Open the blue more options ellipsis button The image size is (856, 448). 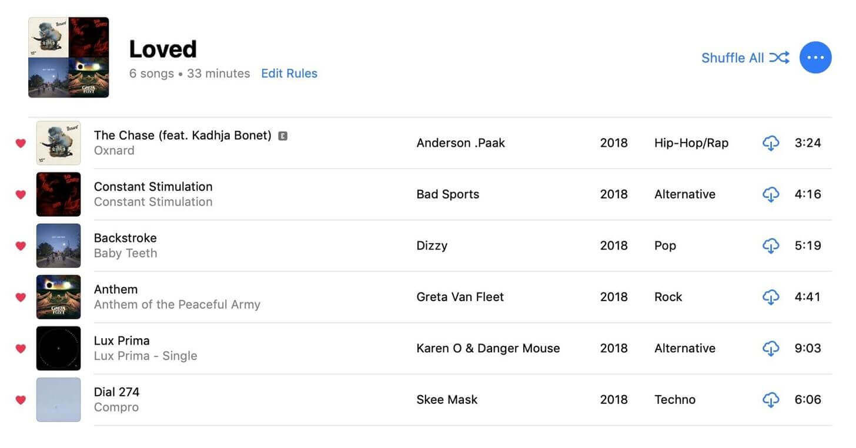coord(815,58)
